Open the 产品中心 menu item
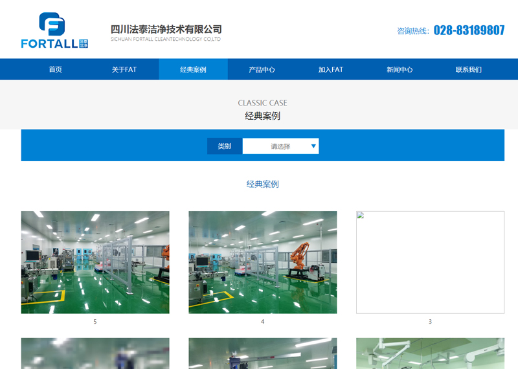Screen dimensions: 518x369 pos(262,69)
